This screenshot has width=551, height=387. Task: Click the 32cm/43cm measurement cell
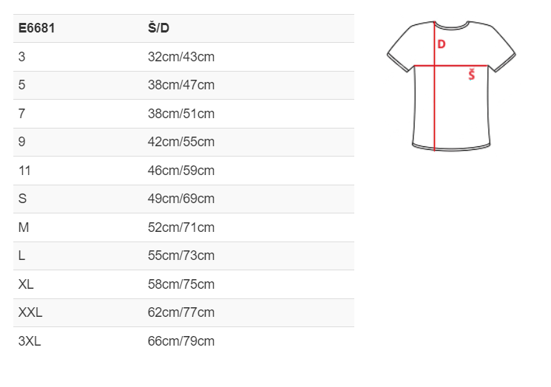[181, 57]
